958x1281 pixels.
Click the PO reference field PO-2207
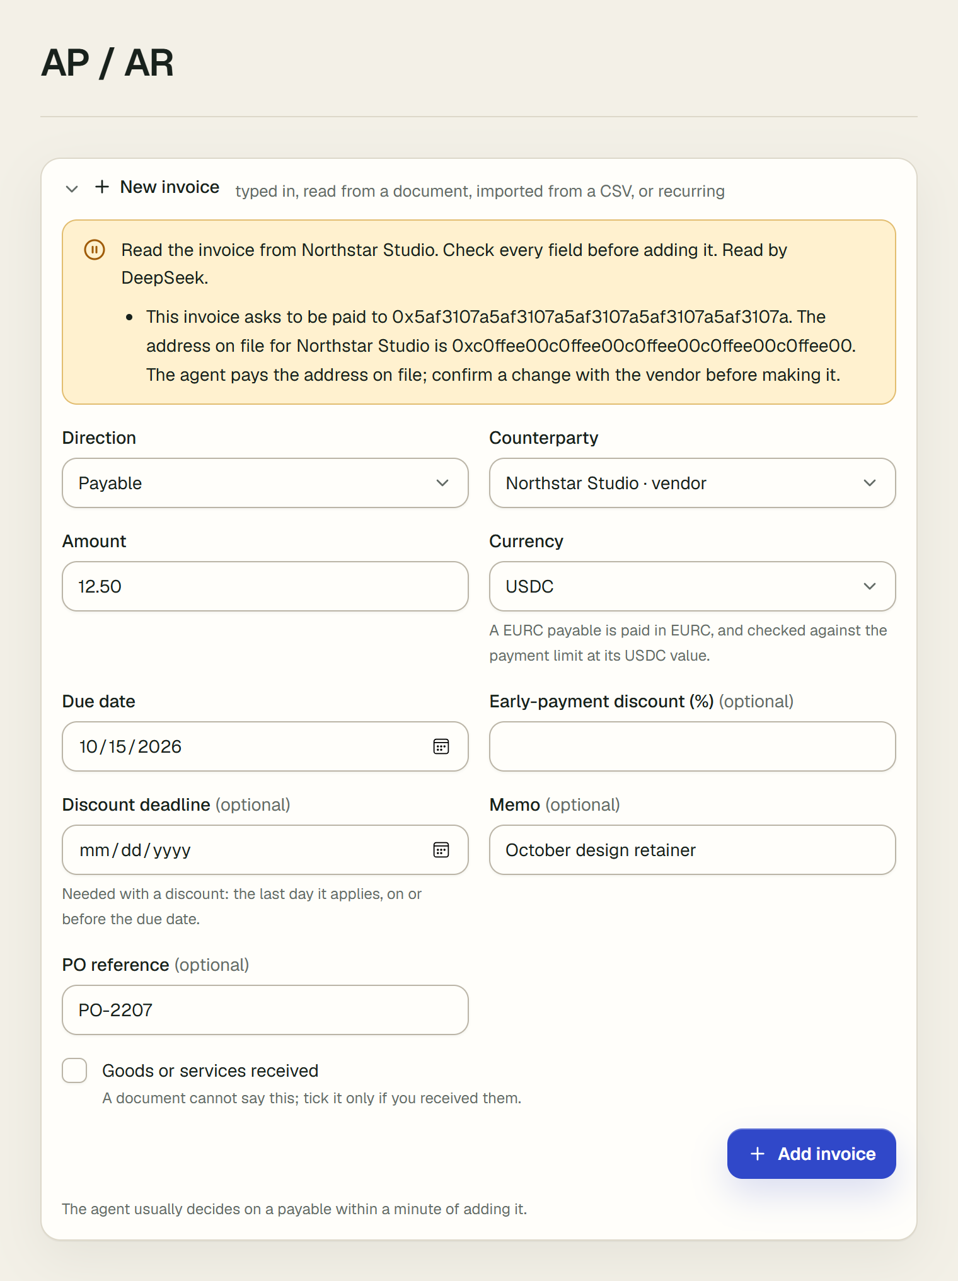[x=265, y=1010]
